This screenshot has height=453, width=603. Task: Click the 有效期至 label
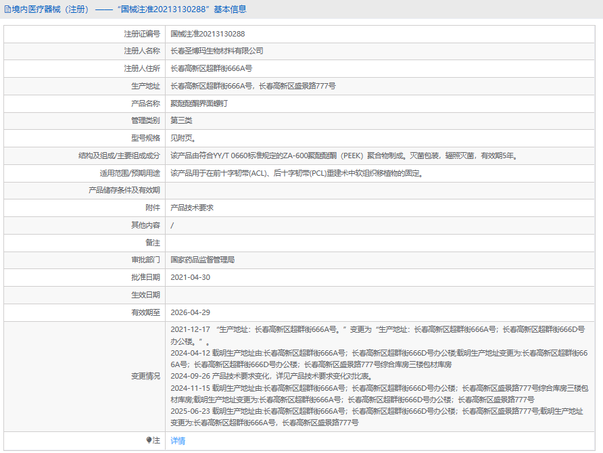click(146, 312)
